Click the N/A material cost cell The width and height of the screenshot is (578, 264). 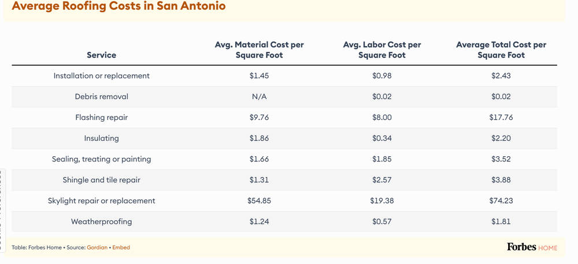pyautogui.click(x=260, y=96)
